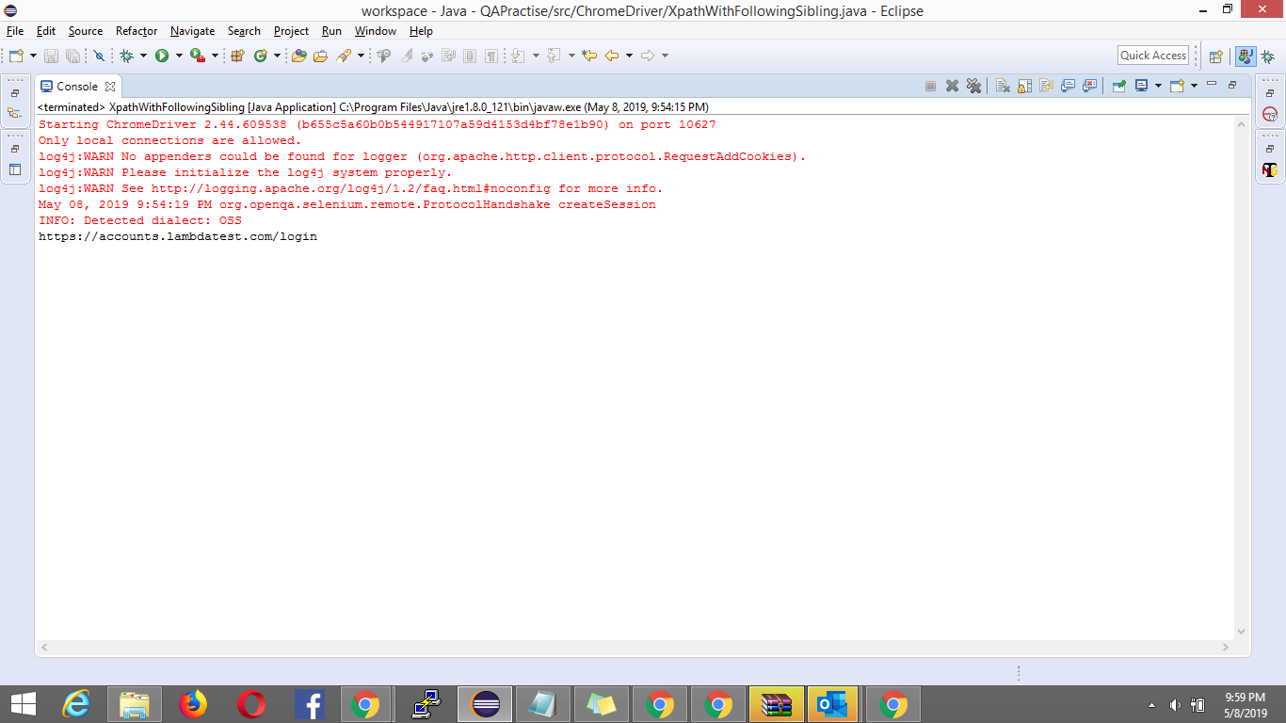Image resolution: width=1286 pixels, height=723 pixels.
Task: Run the program with green play button
Action: click(162, 56)
